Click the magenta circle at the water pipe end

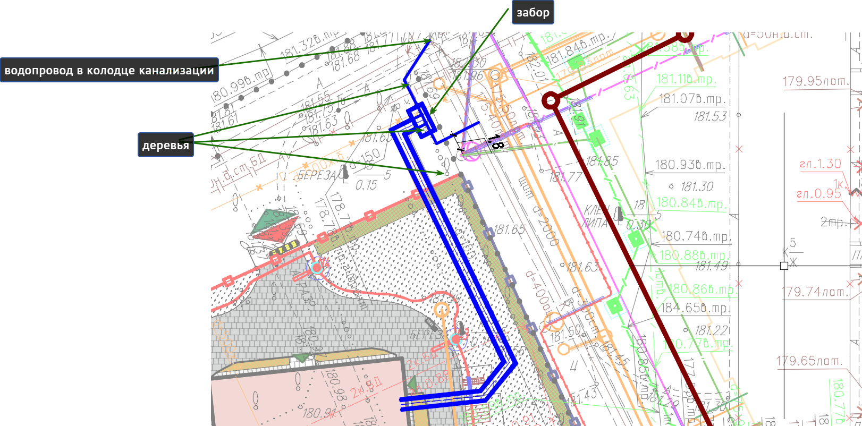pyautogui.click(x=471, y=151)
